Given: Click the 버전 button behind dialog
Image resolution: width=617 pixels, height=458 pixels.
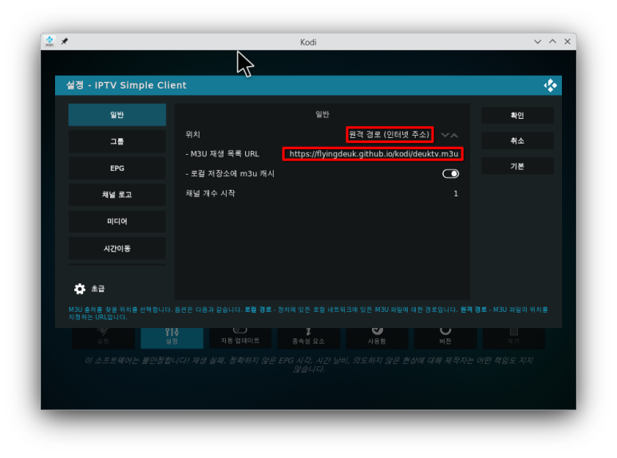Looking at the screenshot, I should pyautogui.click(x=445, y=338).
